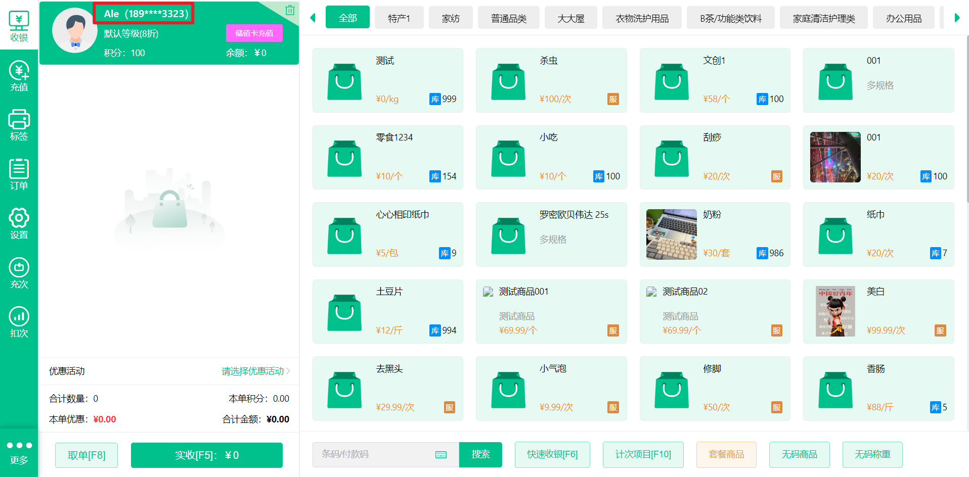
Task: Open 计次项目[F10] button
Action: point(643,455)
